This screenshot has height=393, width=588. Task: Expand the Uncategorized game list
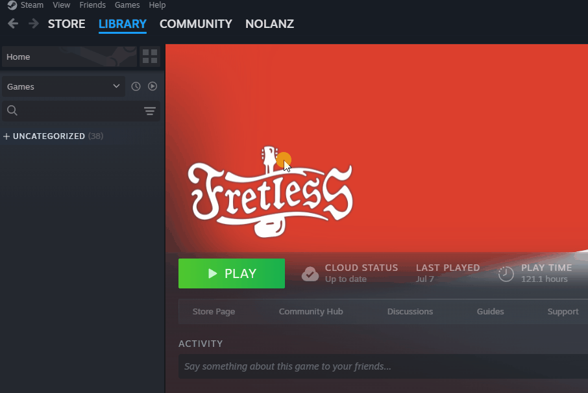53,136
